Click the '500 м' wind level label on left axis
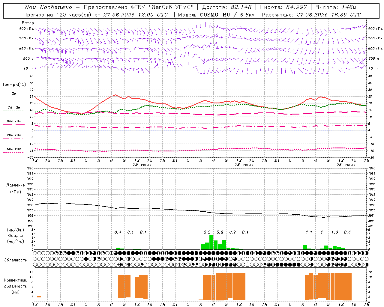This screenshot has height=307, width=384. (28, 58)
